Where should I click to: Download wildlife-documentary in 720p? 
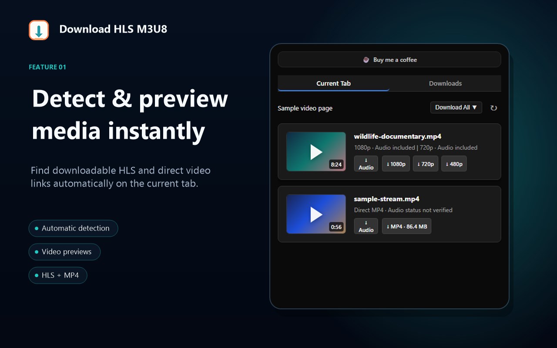click(x=426, y=164)
